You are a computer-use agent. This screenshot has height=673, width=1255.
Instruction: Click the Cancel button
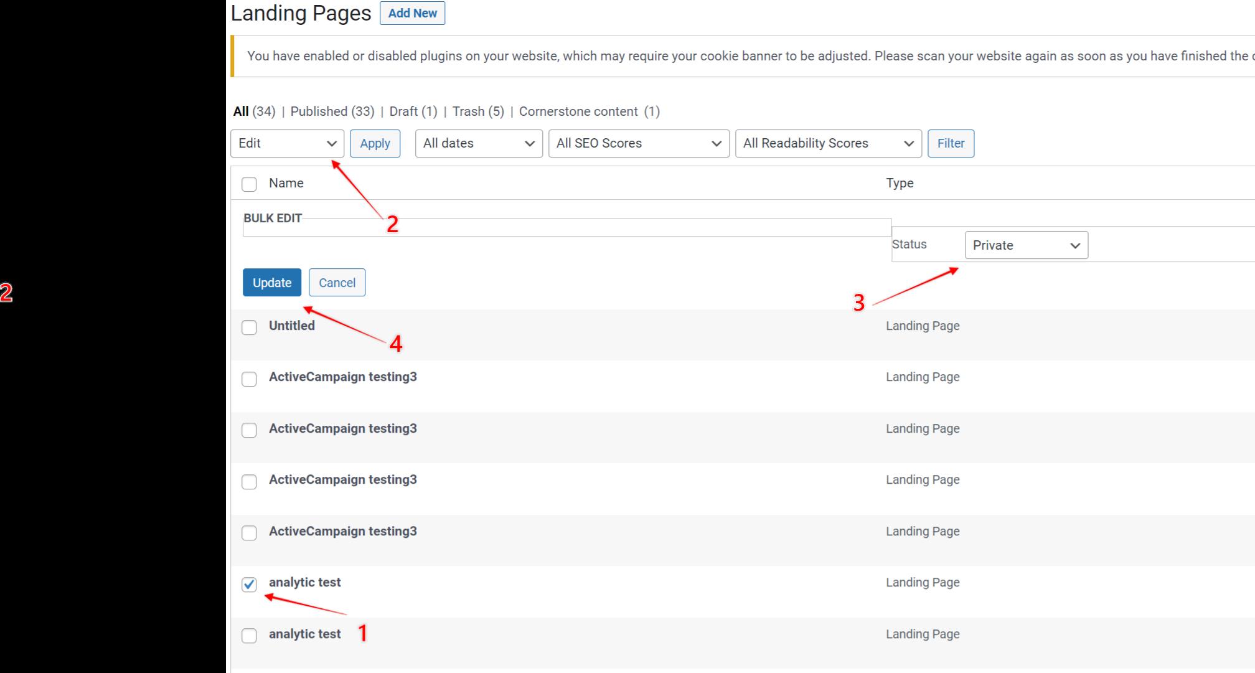pyautogui.click(x=337, y=282)
